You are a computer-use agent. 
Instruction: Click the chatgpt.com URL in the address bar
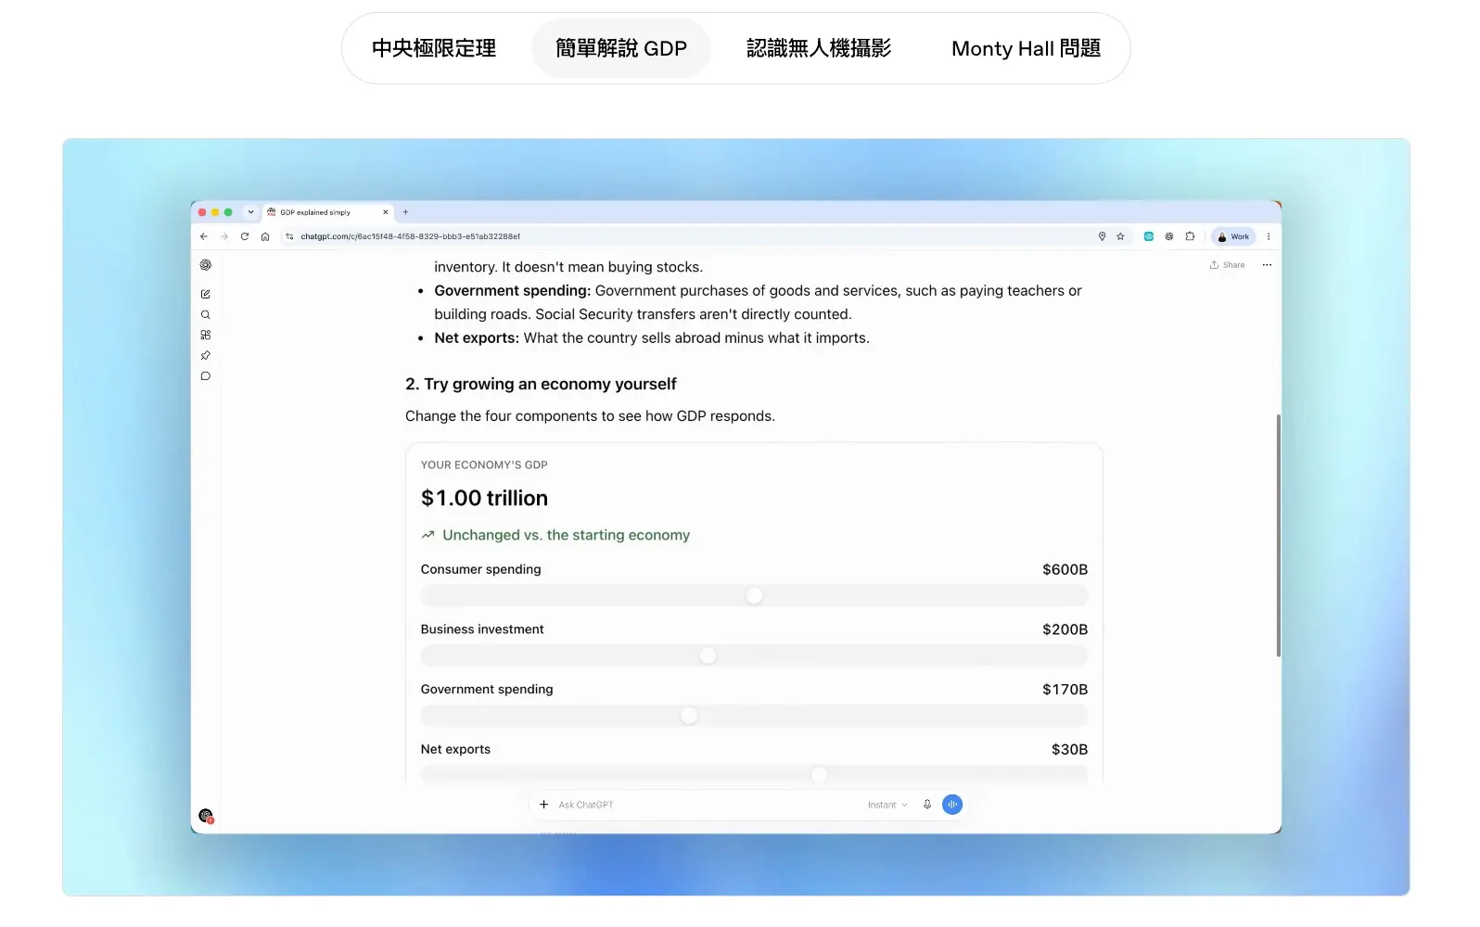click(410, 236)
